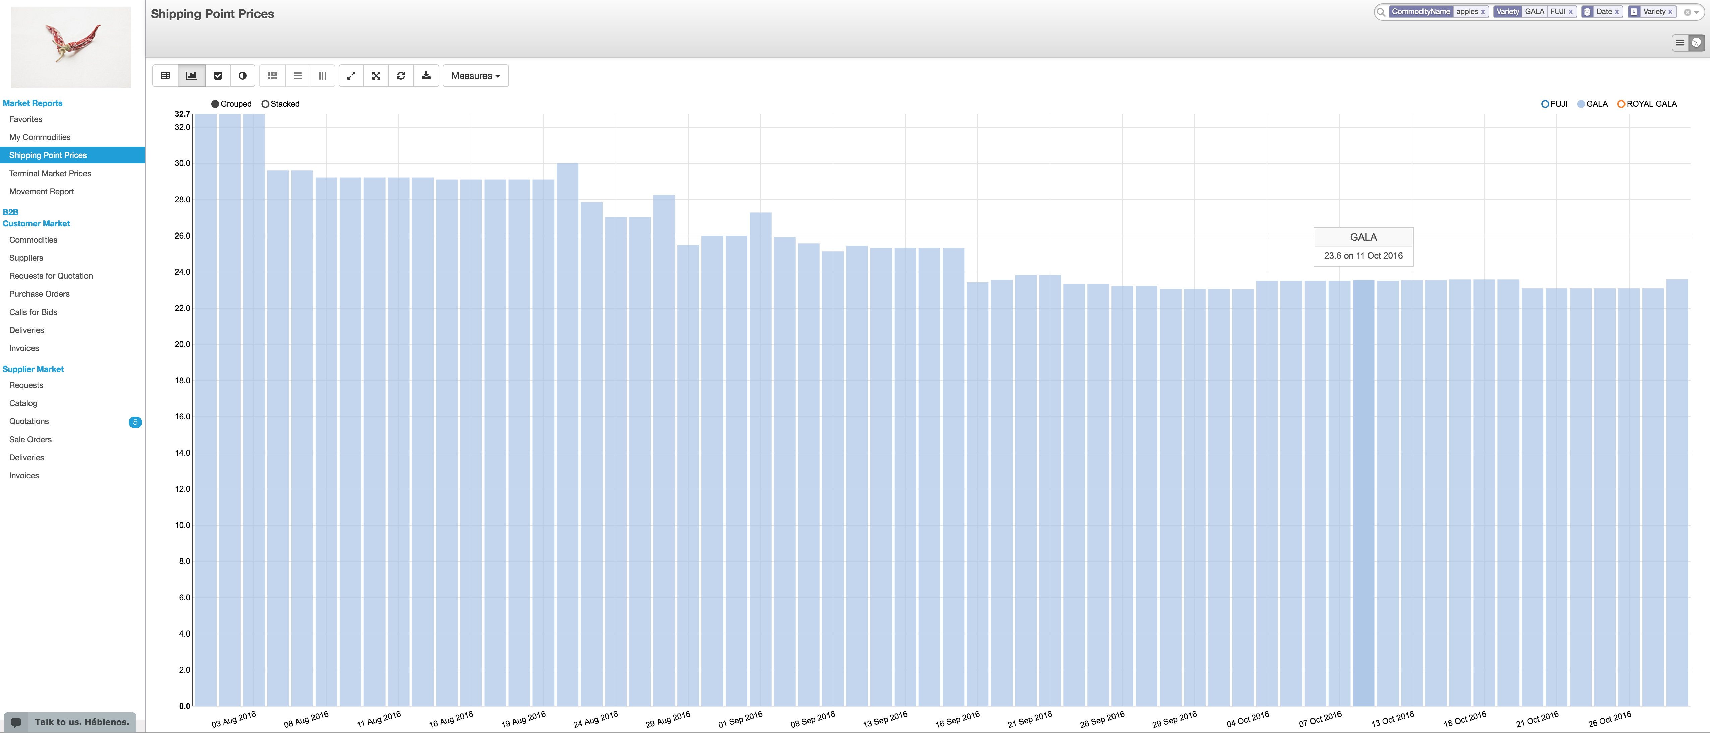1710x733 pixels.
Task: Remove the apples CommodityName filter
Action: [1482, 12]
